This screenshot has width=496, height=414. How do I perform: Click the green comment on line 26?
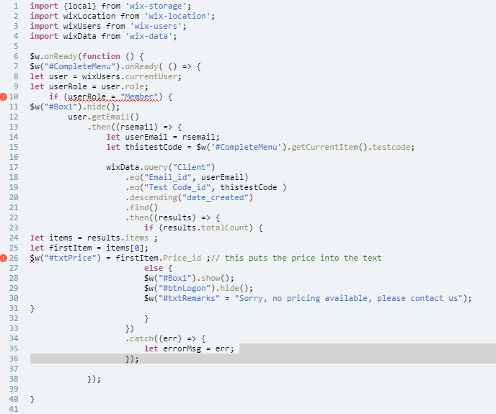(x=296, y=258)
